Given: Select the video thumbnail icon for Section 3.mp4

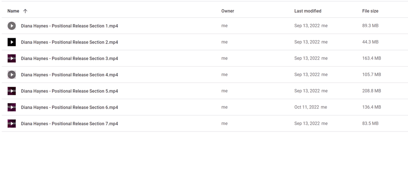Looking at the screenshot, I should (x=11, y=59).
